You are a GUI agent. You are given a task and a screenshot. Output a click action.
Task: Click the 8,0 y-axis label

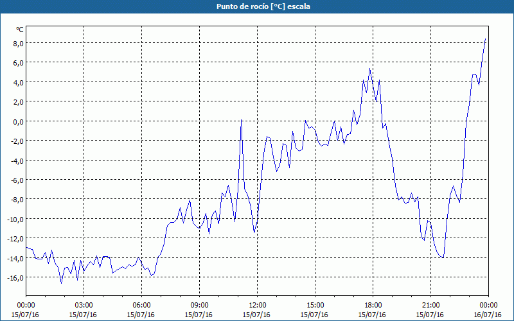18,43
